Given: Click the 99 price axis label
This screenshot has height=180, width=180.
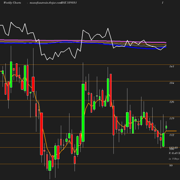Looking at the screenshot, I should click(171, 166).
